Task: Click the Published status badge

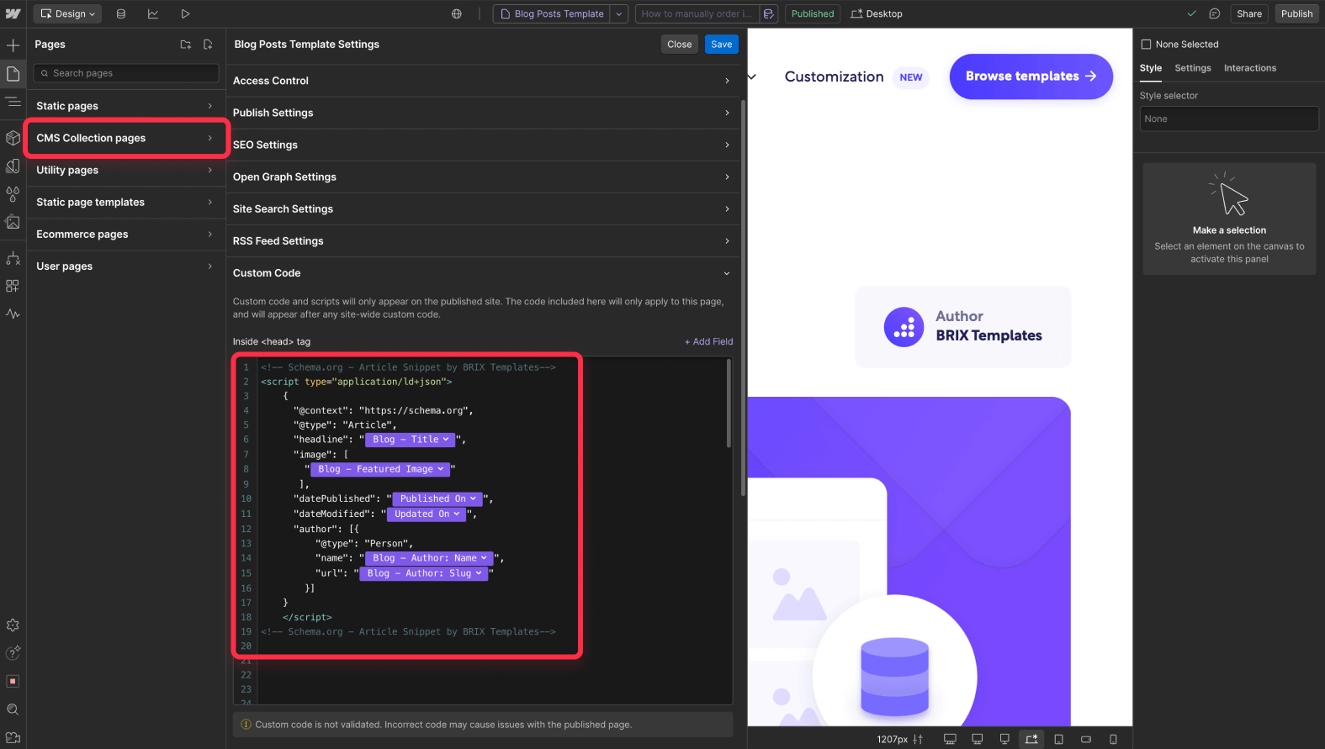Action: 813,13
